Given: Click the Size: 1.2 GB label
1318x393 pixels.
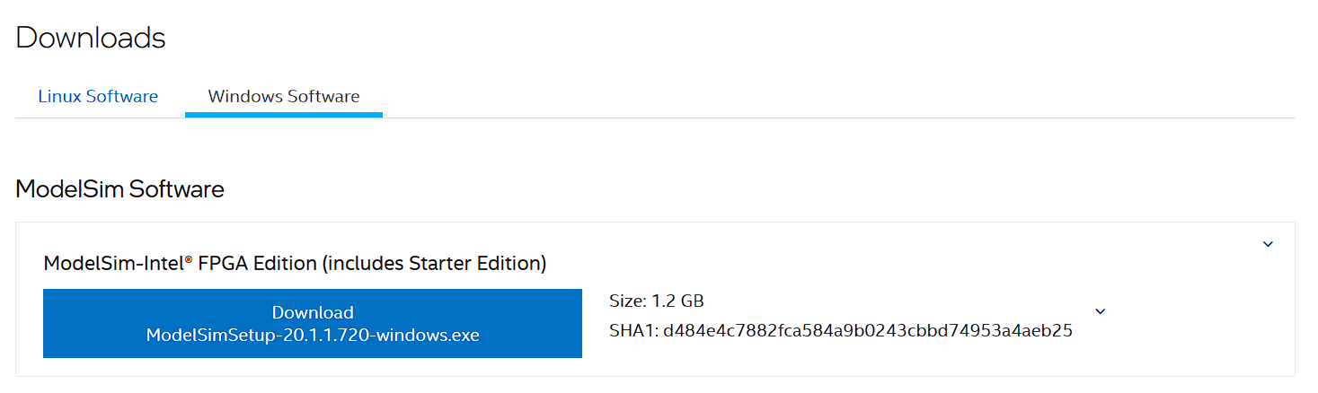Looking at the screenshot, I should tap(657, 301).
